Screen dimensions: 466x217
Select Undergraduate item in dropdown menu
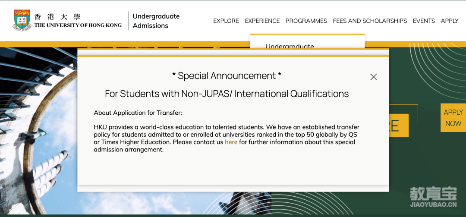[290, 46]
